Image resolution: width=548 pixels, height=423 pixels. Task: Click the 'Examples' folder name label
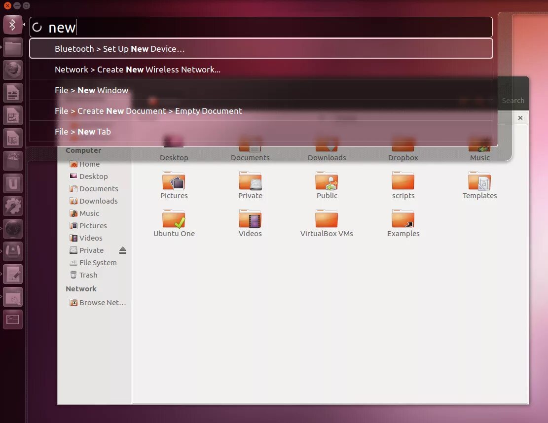[403, 234]
